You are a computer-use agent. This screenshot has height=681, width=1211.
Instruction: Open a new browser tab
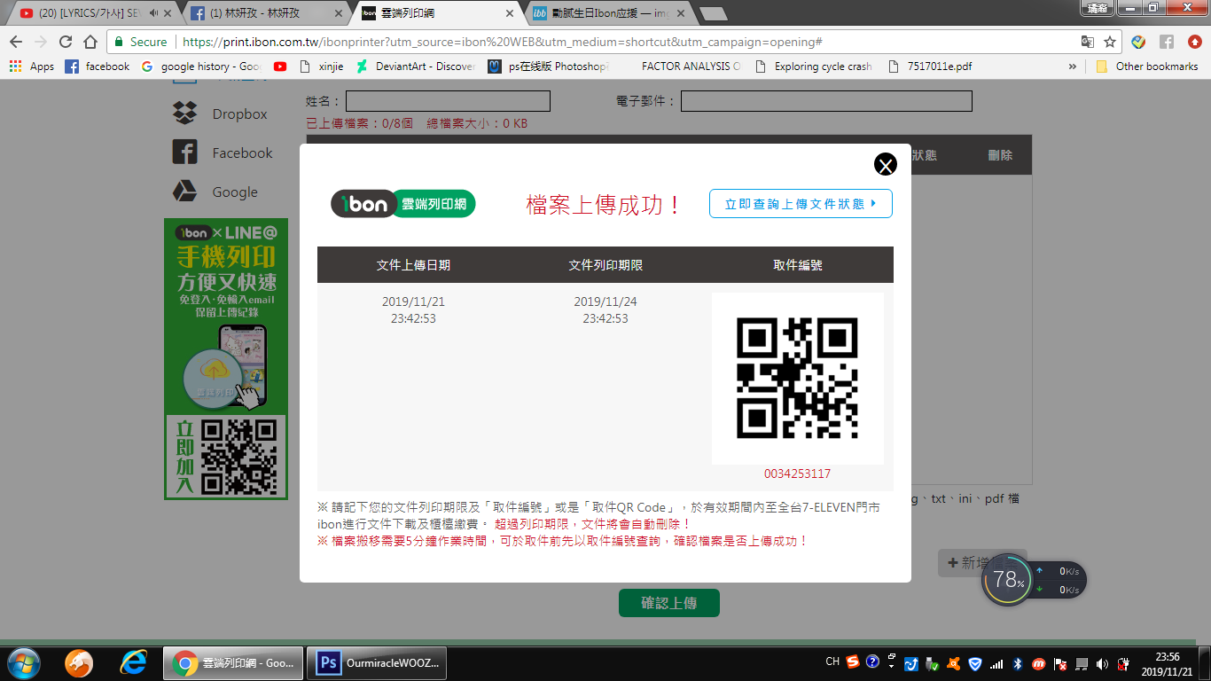(x=713, y=14)
